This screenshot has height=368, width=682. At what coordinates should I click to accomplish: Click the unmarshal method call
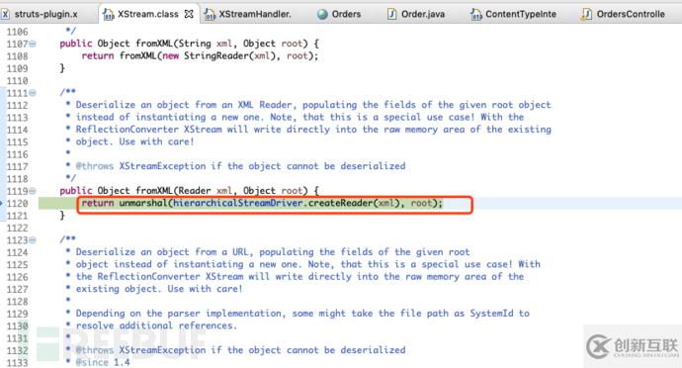tap(143, 203)
